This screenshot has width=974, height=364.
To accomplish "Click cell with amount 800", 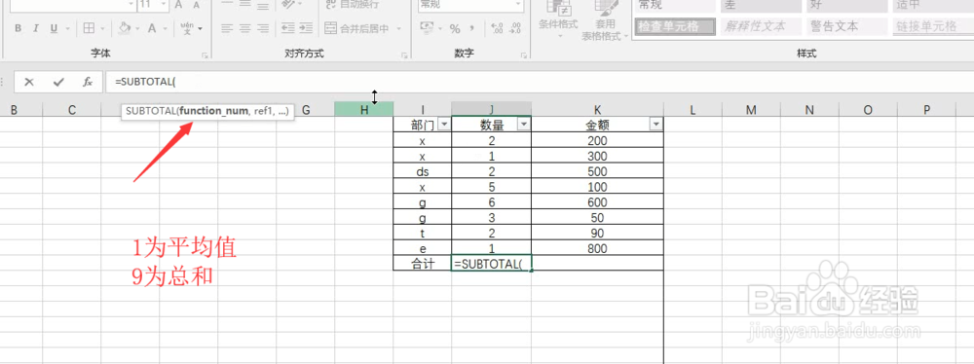I will pos(598,248).
